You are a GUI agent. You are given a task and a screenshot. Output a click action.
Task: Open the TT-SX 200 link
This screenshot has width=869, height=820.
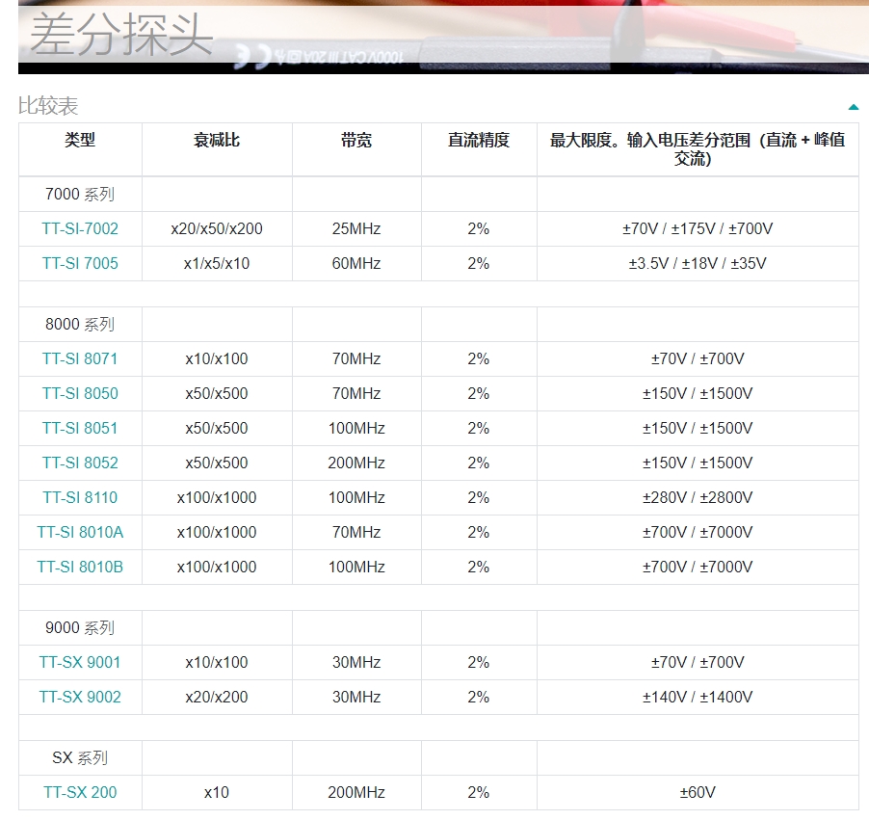point(80,792)
